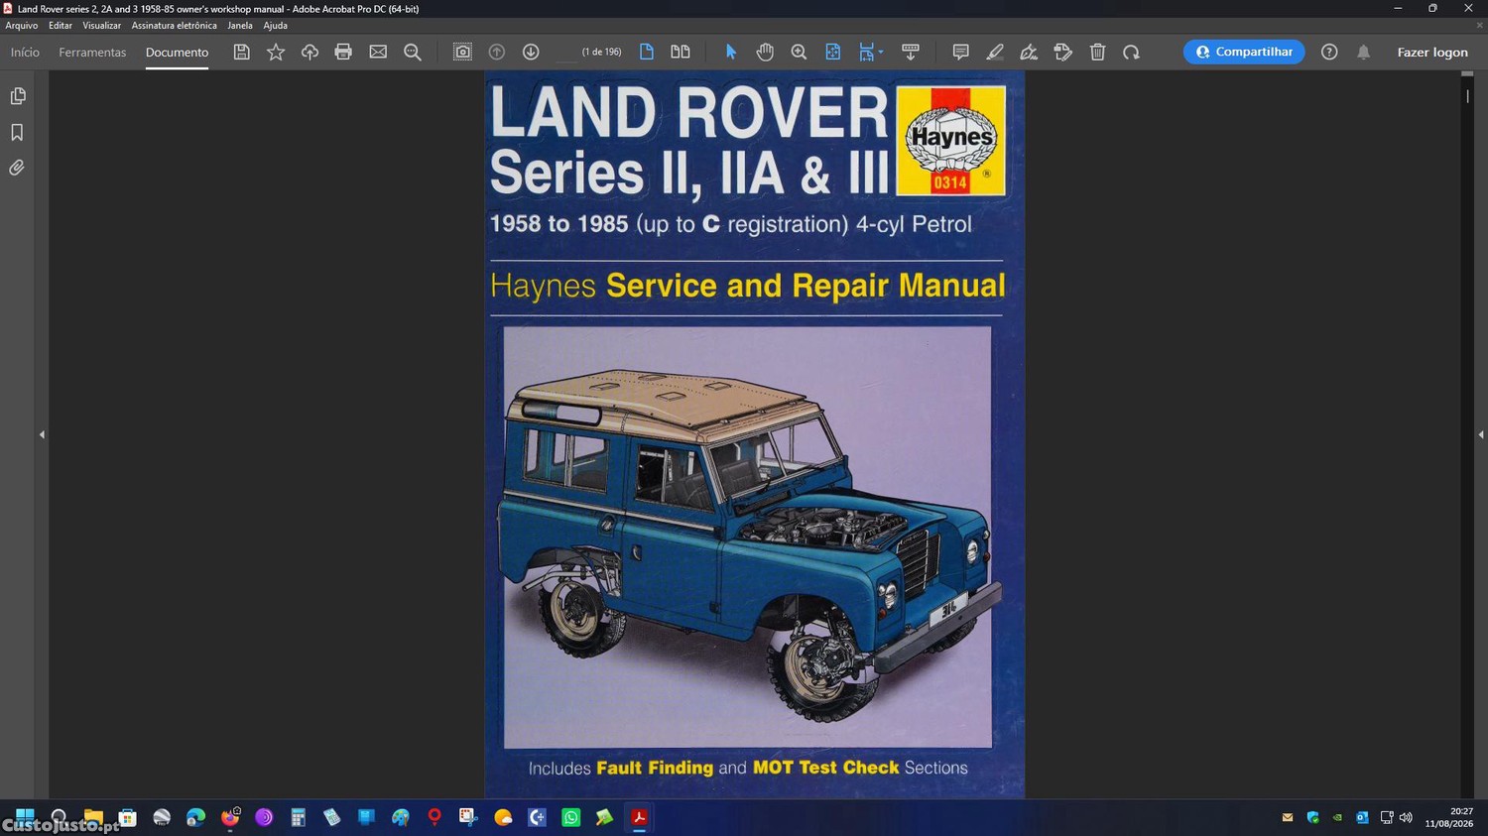Screen dimensions: 1488x836
Task: Send the file by email envelope icon
Action: tap(378, 52)
